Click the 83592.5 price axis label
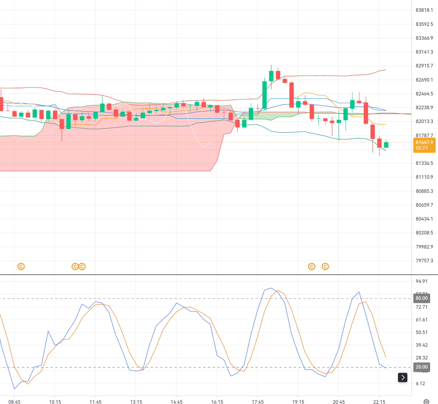This screenshot has height=404, width=438. pyautogui.click(x=424, y=24)
